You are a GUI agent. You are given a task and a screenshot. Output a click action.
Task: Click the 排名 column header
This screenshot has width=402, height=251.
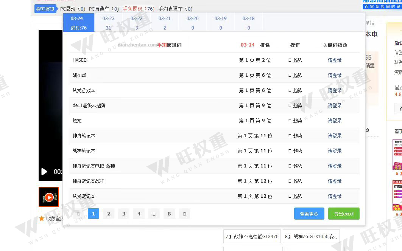(x=265, y=45)
